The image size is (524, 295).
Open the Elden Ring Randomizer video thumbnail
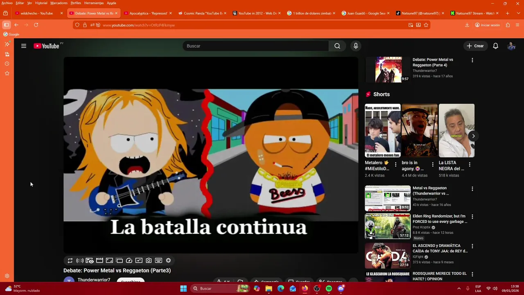point(388,226)
